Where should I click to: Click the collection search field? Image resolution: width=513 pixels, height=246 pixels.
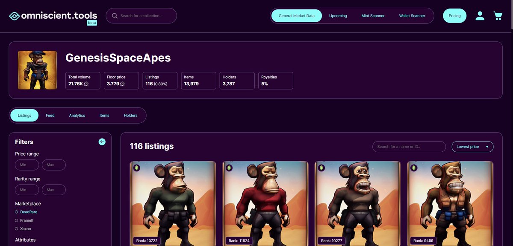141,16
